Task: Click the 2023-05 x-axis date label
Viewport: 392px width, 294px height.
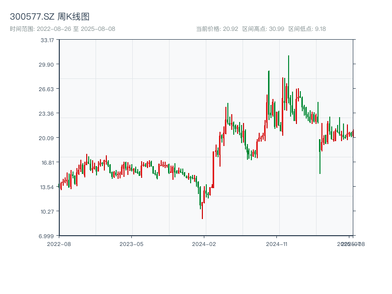Action: pos(132,244)
